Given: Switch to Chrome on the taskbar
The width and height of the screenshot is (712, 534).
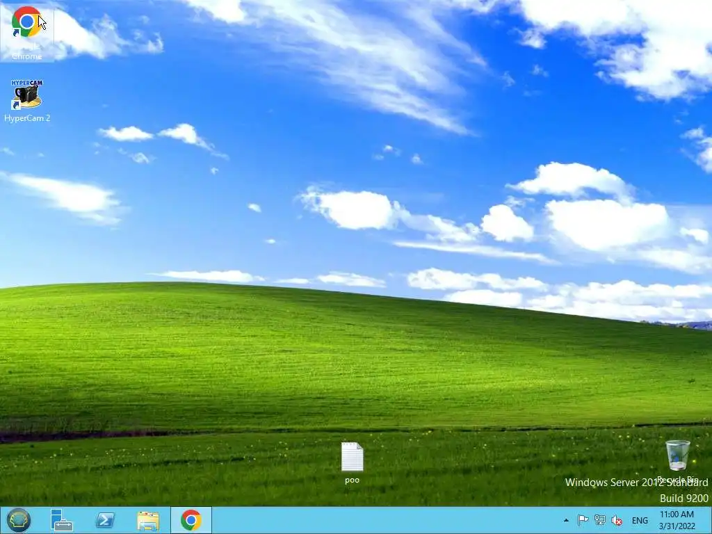Looking at the screenshot, I should coord(191,520).
